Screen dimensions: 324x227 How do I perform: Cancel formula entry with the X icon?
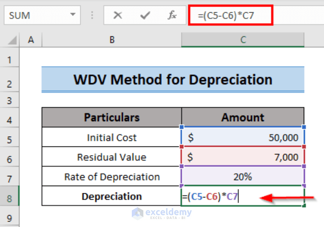point(118,15)
